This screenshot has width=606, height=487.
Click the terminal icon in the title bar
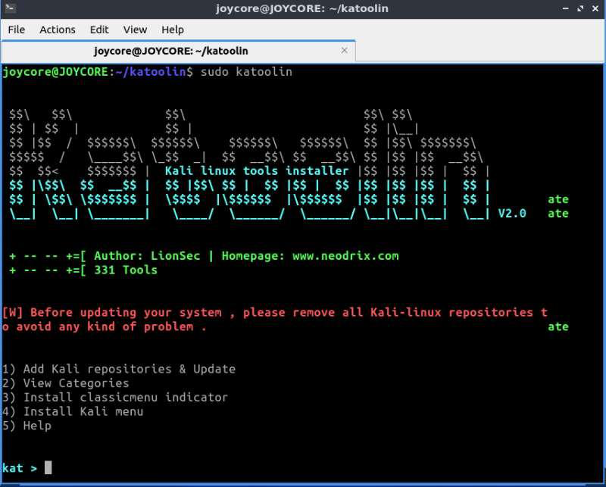point(11,8)
